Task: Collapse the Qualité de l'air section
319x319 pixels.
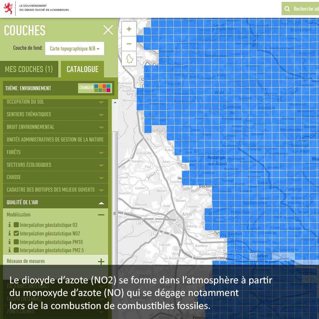Action: click(101, 203)
